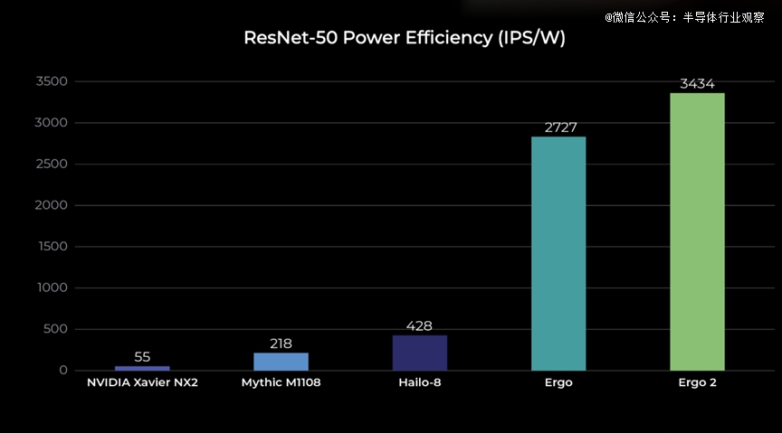Click the 2500 y-axis tick label
The height and width of the screenshot is (433, 782).
coord(52,164)
